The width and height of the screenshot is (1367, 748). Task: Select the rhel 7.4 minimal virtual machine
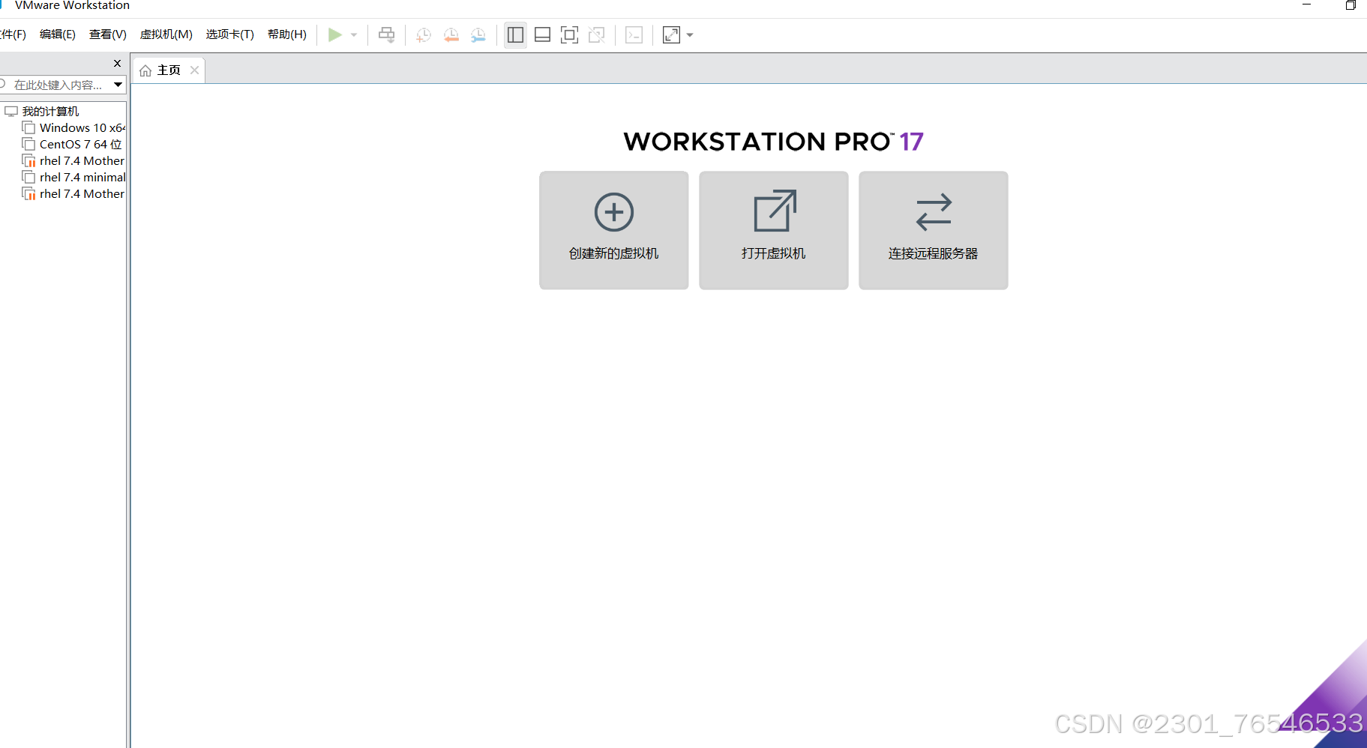82,177
